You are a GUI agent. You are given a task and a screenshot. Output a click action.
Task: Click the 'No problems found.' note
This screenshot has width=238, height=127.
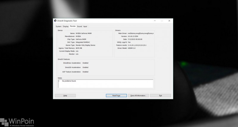coord(69,81)
